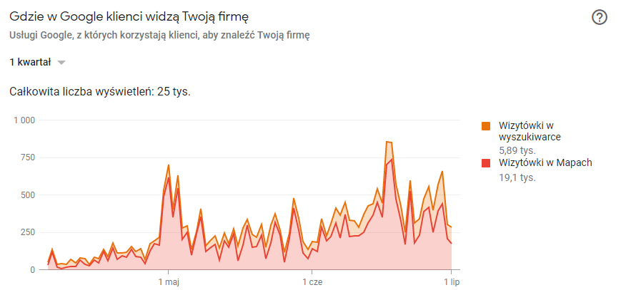Screen dimensions: 621x290
Task: Click the "250" y-axis label
Action: coord(27,232)
